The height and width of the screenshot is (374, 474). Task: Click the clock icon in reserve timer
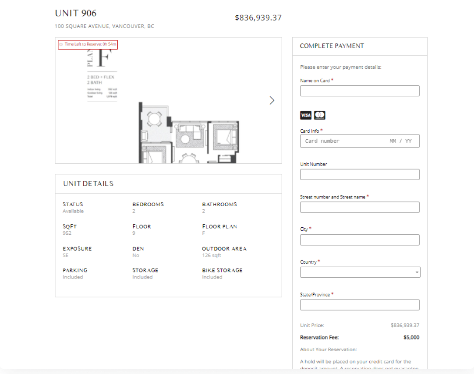61,44
